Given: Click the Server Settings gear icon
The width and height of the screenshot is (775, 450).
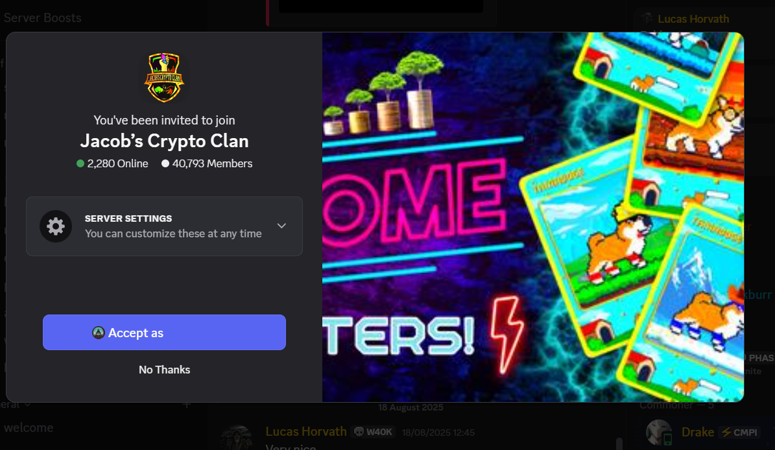Looking at the screenshot, I should (x=56, y=226).
